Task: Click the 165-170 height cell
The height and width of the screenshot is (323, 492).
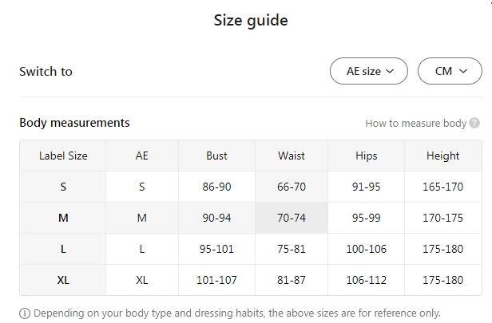Action: [x=442, y=187]
